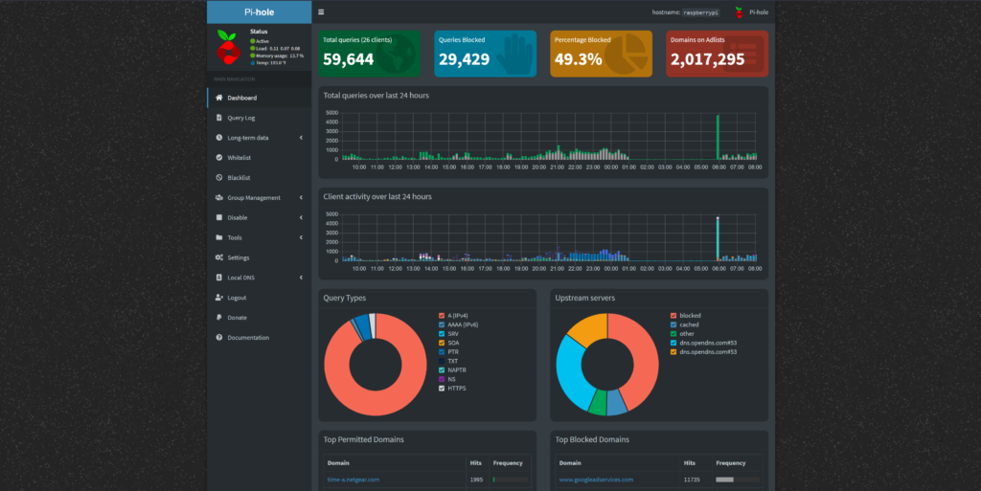Click the frequency bar for time-a.netgear.com
The height and width of the screenshot is (491, 981).
[x=510, y=480]
